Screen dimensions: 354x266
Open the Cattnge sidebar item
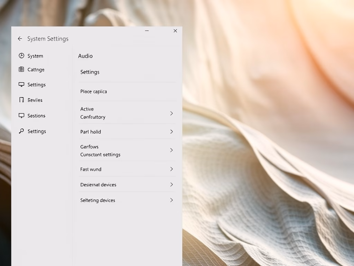pos(31,69)
